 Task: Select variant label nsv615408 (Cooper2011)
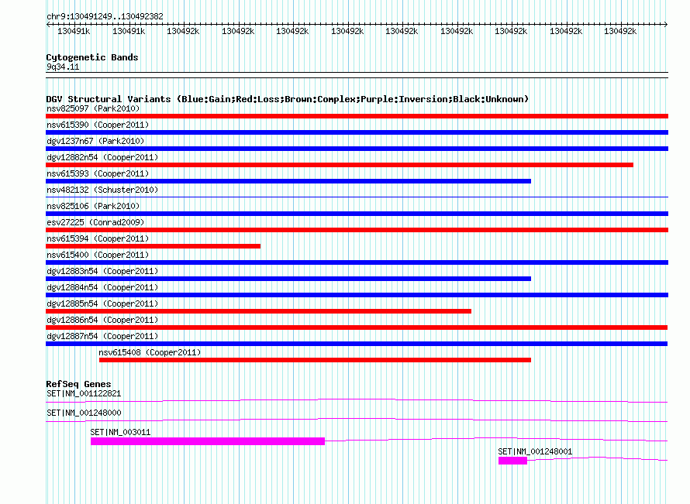click(x=150, y=352)
